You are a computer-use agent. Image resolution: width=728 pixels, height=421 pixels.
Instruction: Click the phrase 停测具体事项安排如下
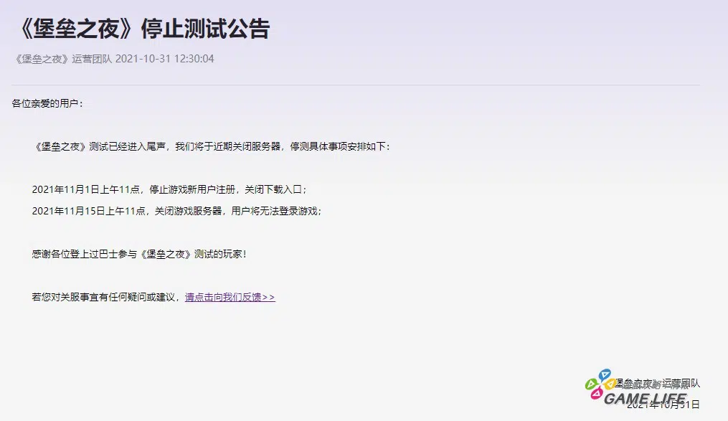click(x=339, y=146)
